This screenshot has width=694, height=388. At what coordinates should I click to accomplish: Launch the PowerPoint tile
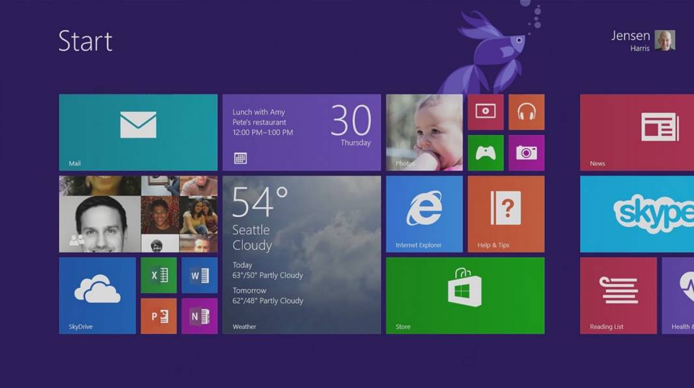[158, 316]
